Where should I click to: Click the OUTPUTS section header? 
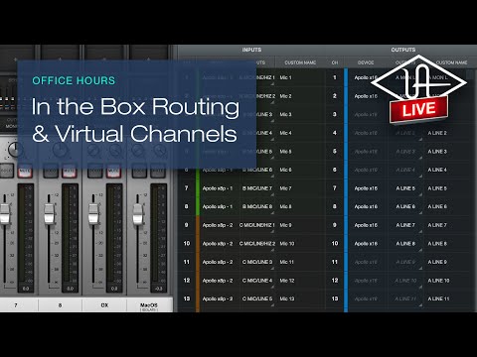click(x=402, y=50)
